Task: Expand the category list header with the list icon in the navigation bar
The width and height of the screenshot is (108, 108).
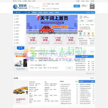Action: pyautogui.click(x=19, y=12)
